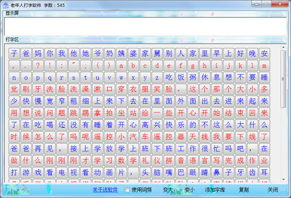
Task: Tap the 慢 character key
Action: 38,101
